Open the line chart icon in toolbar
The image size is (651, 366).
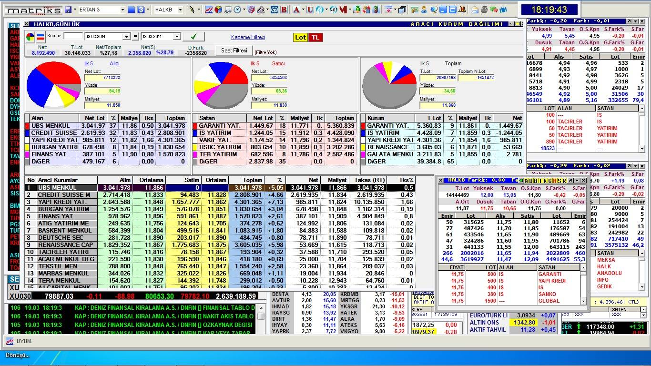click(209, 10)
